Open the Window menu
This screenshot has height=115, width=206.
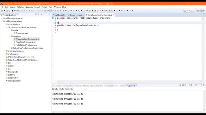point(57,7)
